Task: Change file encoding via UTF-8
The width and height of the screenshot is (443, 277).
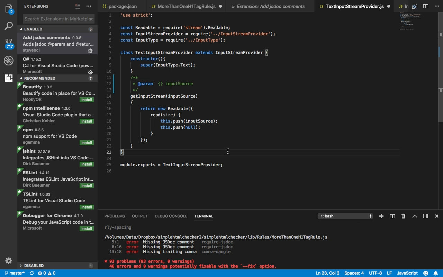Action: point(376,273)
